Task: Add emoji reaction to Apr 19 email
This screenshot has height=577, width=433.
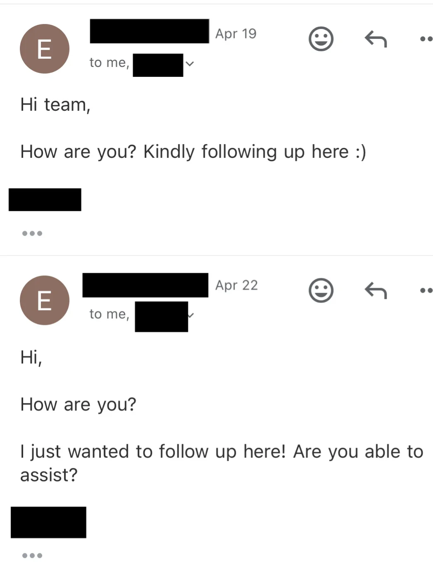Action: click(x=321, y=39)
